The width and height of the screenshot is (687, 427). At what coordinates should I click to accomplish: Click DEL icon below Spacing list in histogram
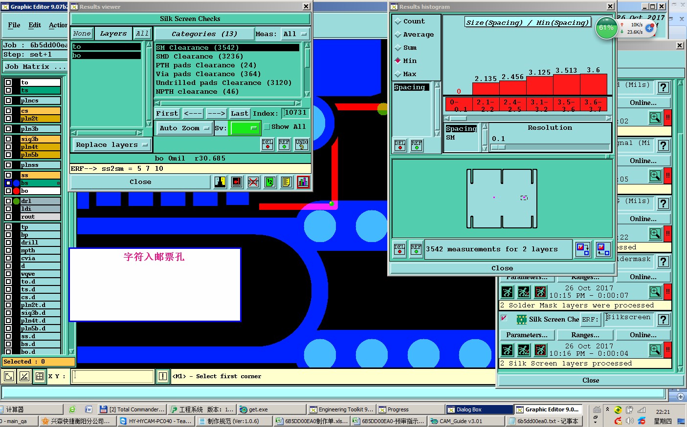pyautogui.click(x=400, y=145)
